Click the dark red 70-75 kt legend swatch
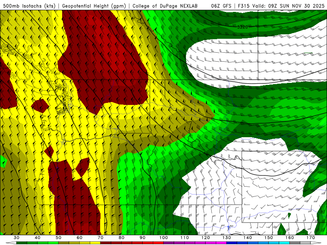The width and height of the screenshot is (327, 245). (x=106, y=243)
